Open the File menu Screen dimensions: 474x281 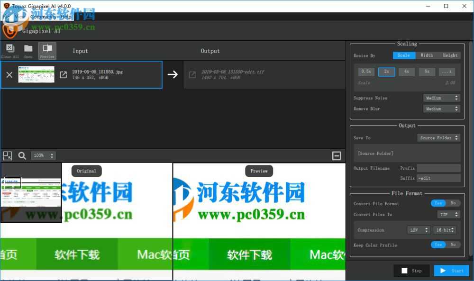[6, 16]
